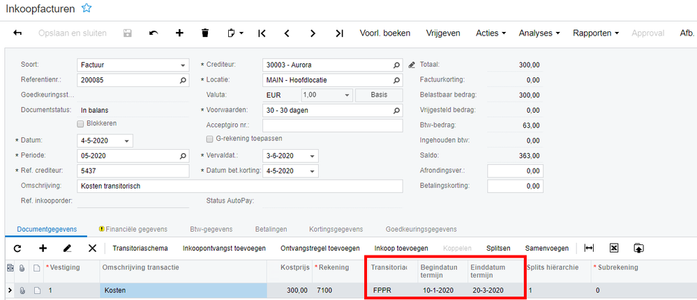Open the Soort dropdown
This screenshot has height=300, width=697.
point(184,65)
